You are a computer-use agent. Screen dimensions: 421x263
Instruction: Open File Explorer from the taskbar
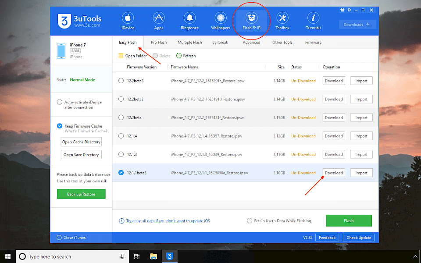tap(153, 256)
